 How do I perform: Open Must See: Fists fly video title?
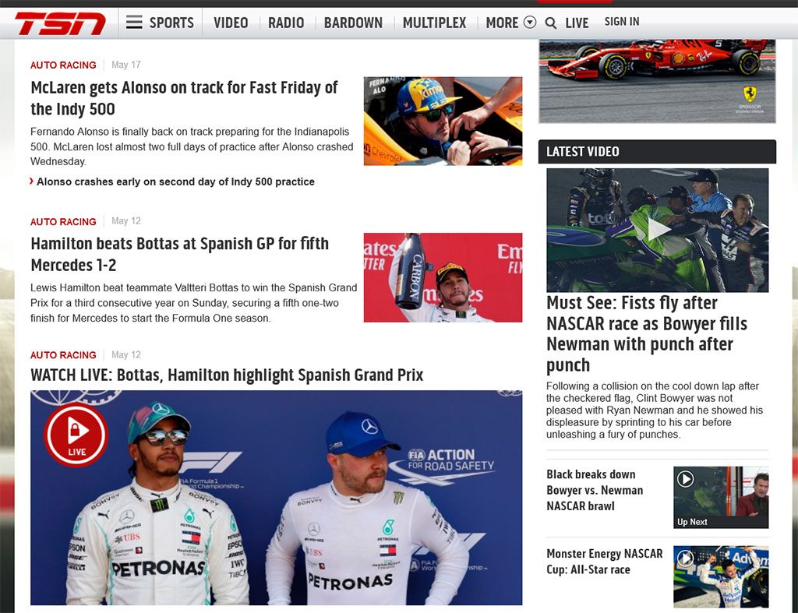pyautogui.click(x=647, y=333)
